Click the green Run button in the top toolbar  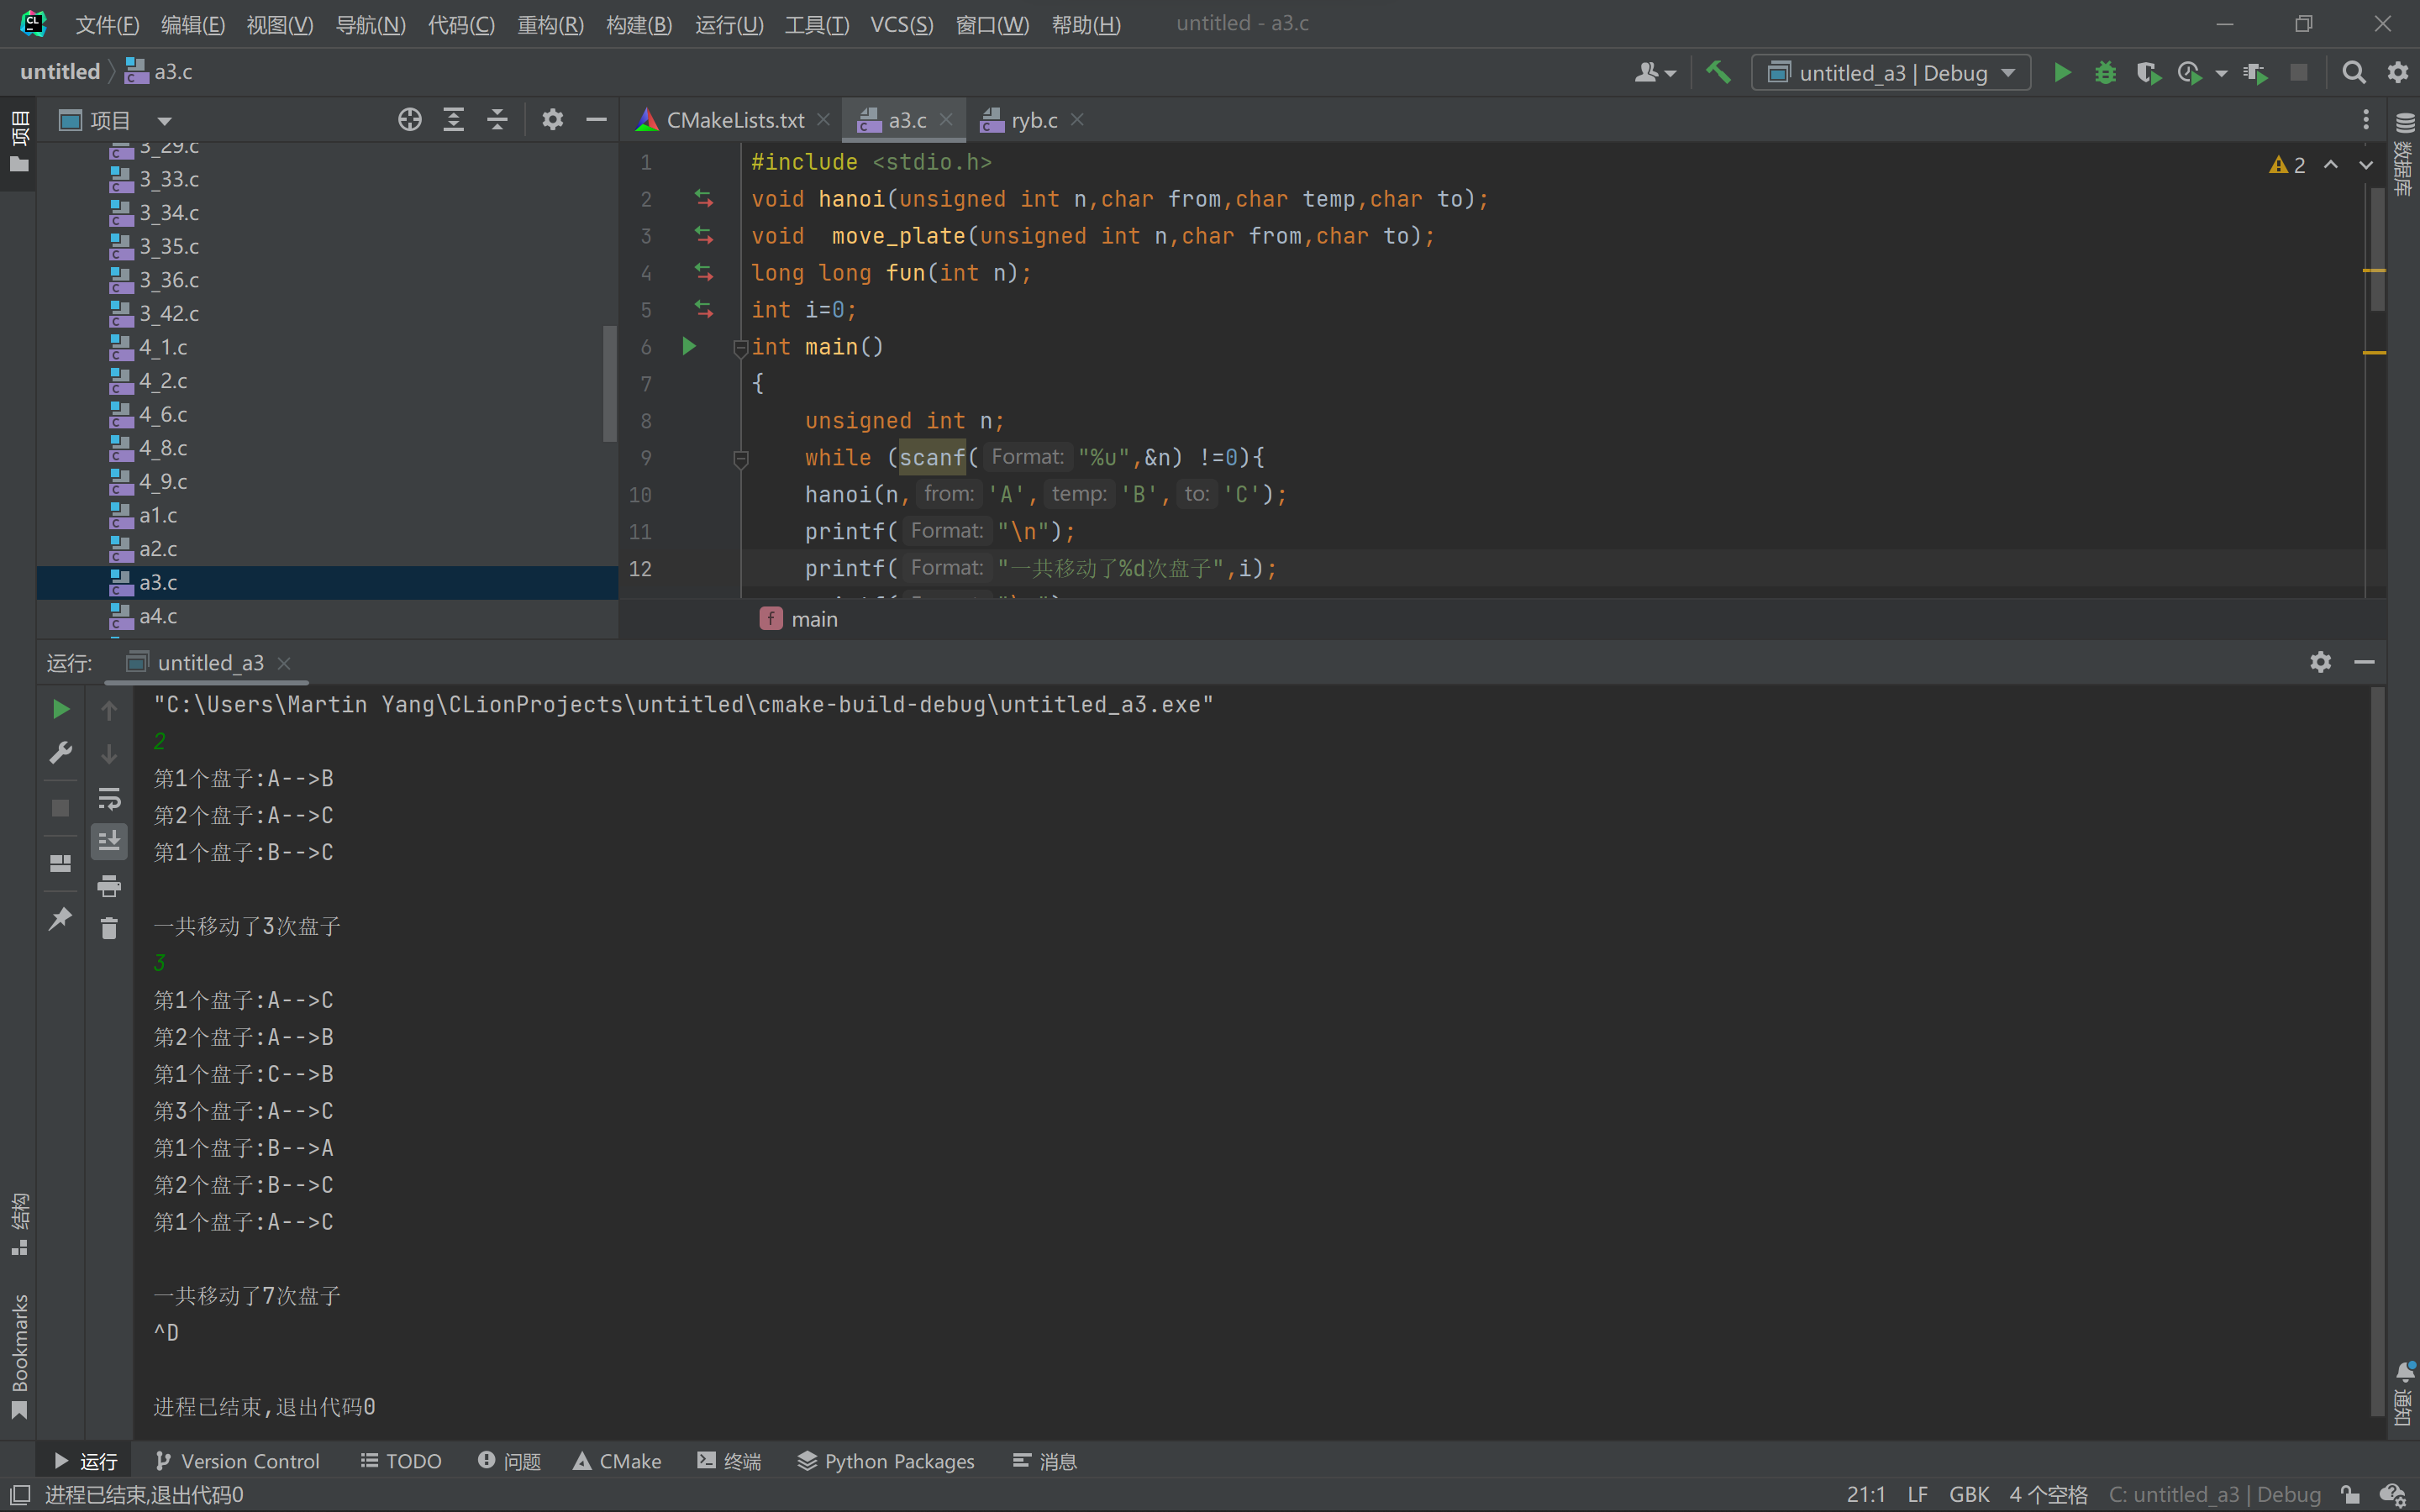coord(2062,73)
